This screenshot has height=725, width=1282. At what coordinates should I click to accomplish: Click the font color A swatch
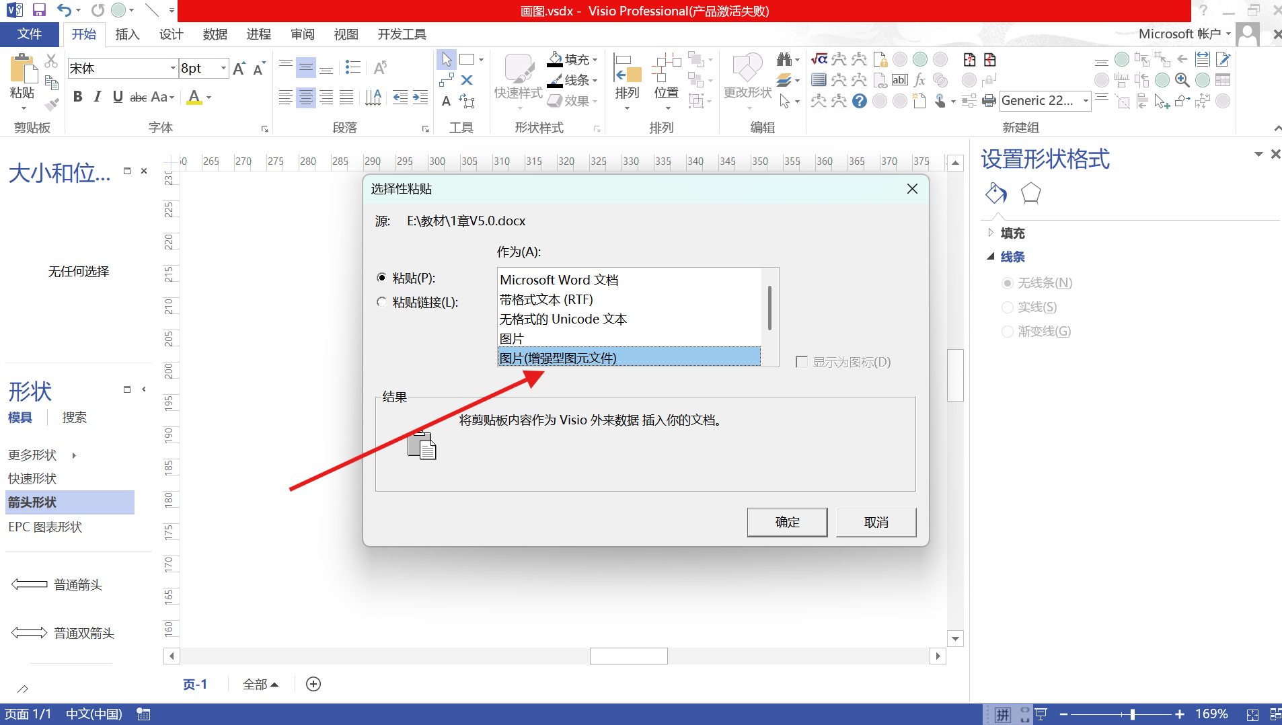point(194,97)
